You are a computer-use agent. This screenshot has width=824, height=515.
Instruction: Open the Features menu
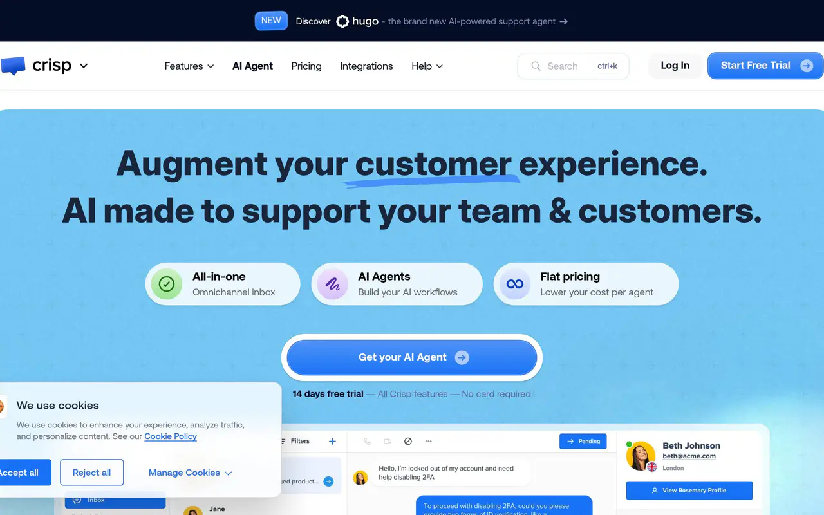coord(189,66)
